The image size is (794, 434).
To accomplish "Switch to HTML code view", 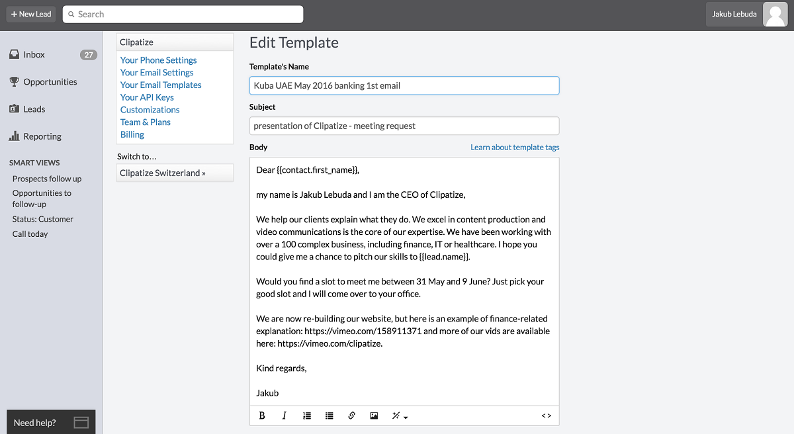I will coord(546,415).
